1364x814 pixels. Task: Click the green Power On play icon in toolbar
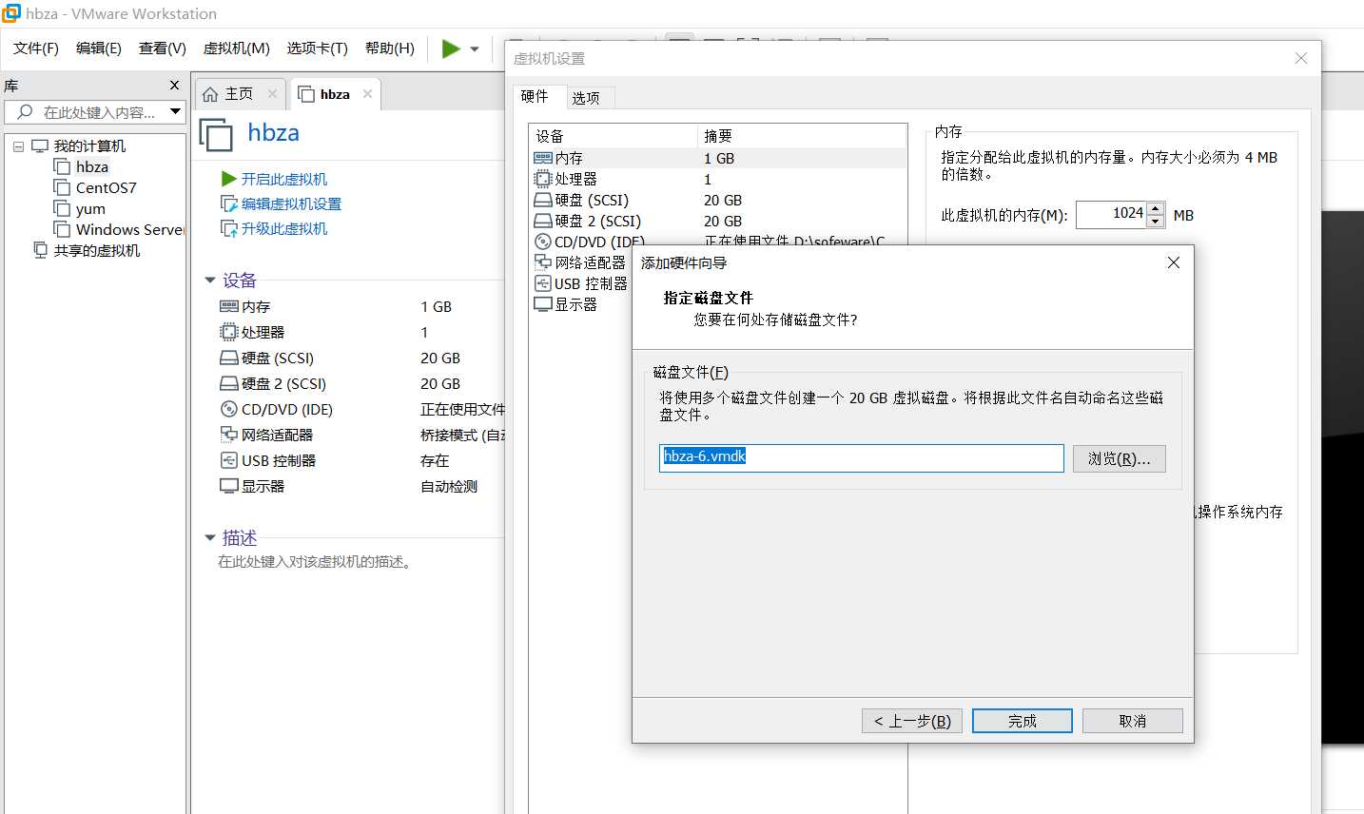(451, 48)
